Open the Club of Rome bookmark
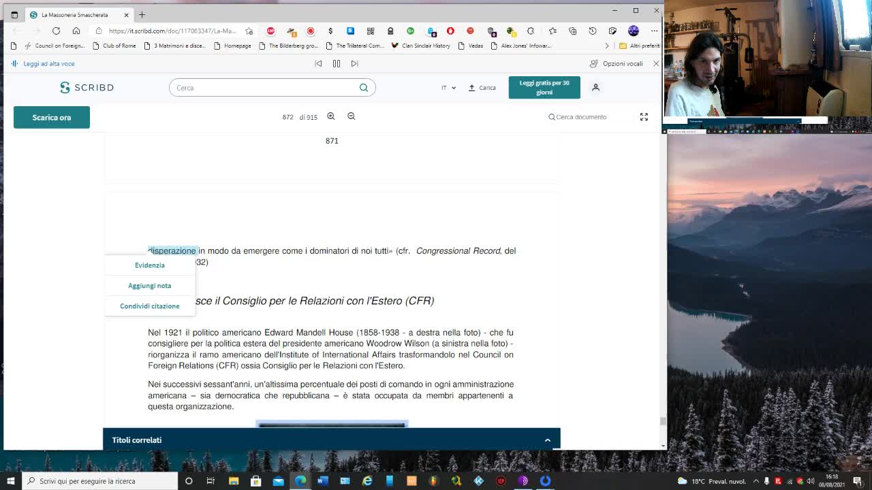872x490 pixels. click(x=113, y=46)
